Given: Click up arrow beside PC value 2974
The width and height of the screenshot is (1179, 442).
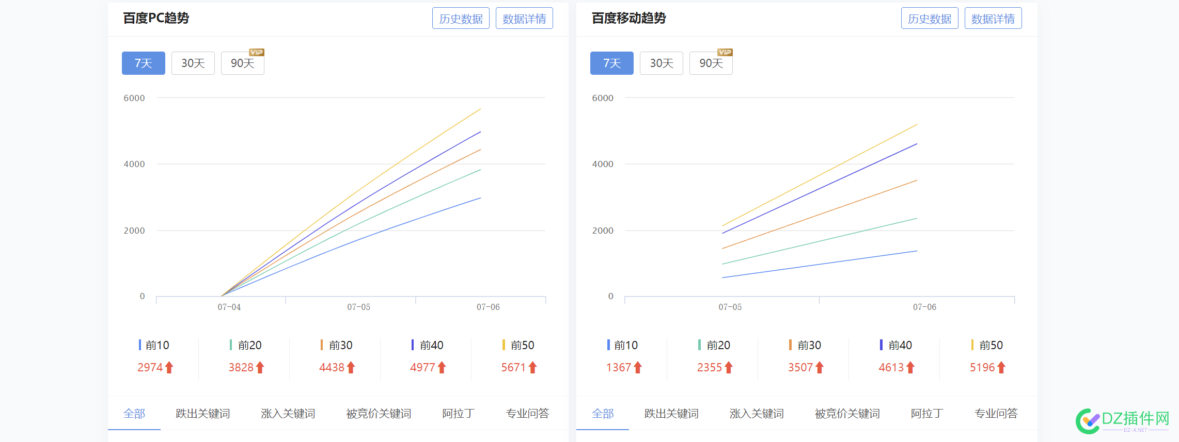Looking at the screenshot, I should pyautogui.click(x=169, y=367).
